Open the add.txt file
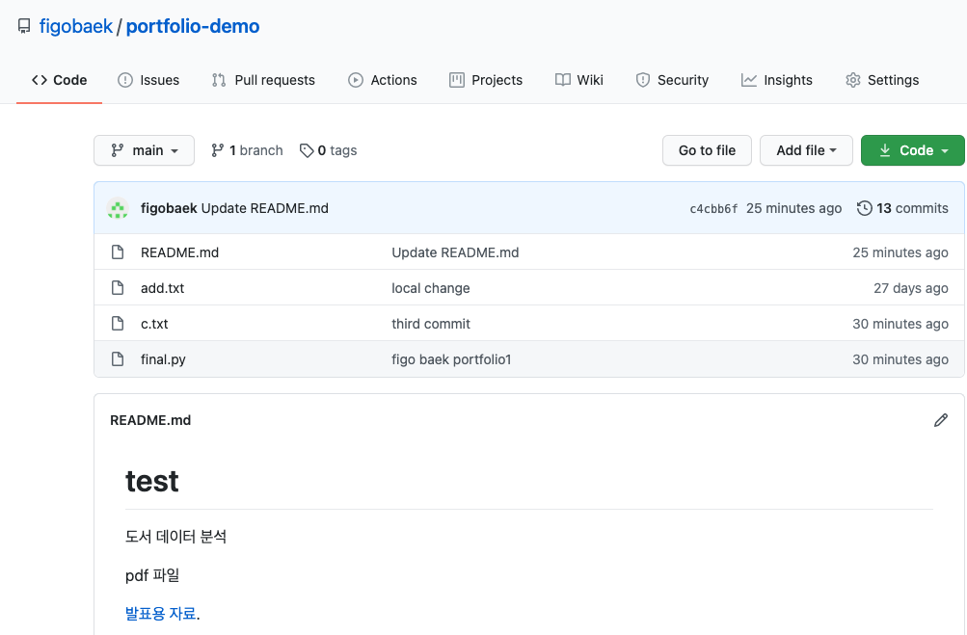Image resolution: width=967 pixels, height=635 pixels. (x=162, y=288)
